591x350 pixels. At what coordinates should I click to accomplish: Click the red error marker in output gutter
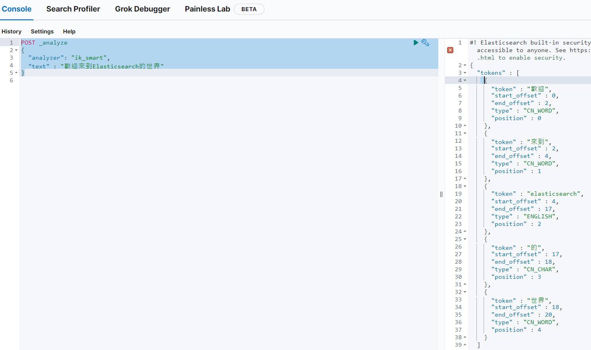[450, 50]
